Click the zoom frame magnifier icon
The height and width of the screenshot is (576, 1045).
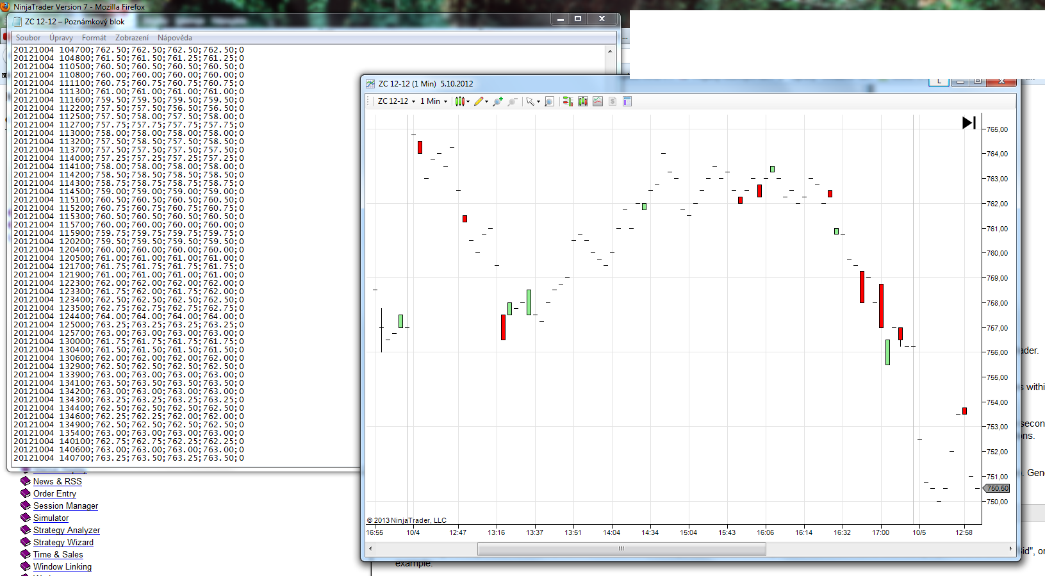[549, 101]
